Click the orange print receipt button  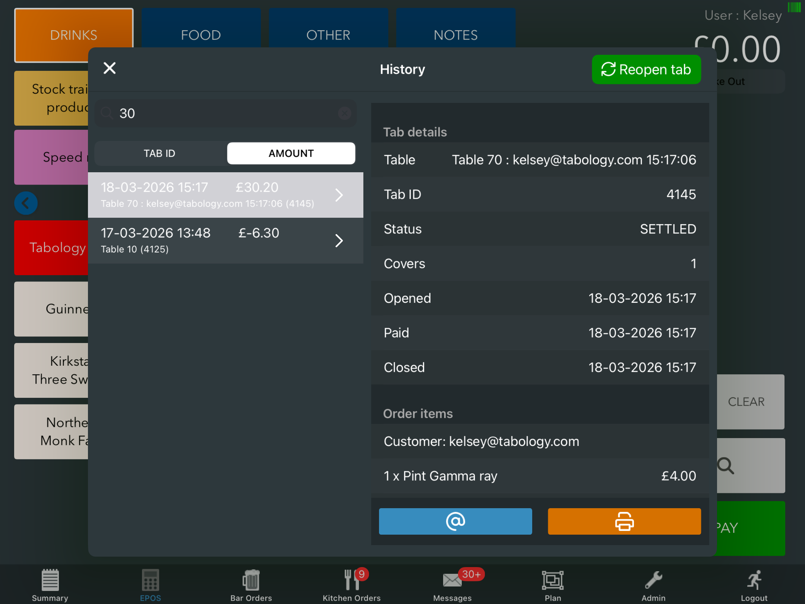point(624,521)
